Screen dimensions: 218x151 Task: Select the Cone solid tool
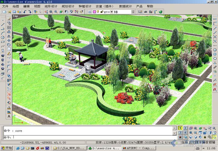tap(3, 64)
